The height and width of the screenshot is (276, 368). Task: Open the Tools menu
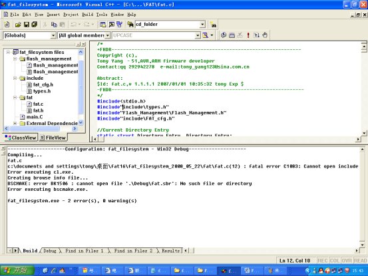click(102, 15)
